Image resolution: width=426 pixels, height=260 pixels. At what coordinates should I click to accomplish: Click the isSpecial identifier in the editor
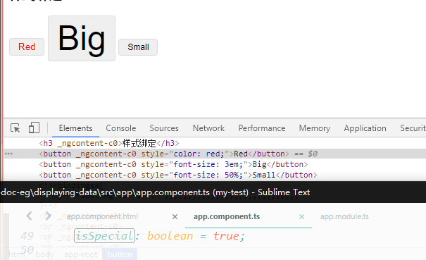[105, 236]
